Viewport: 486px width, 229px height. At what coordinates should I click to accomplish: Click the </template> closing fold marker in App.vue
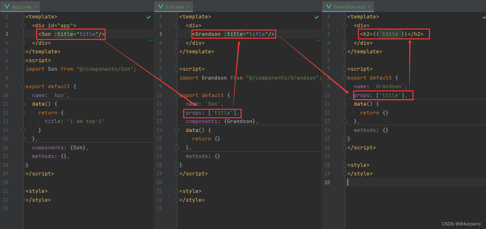(23, 51)
